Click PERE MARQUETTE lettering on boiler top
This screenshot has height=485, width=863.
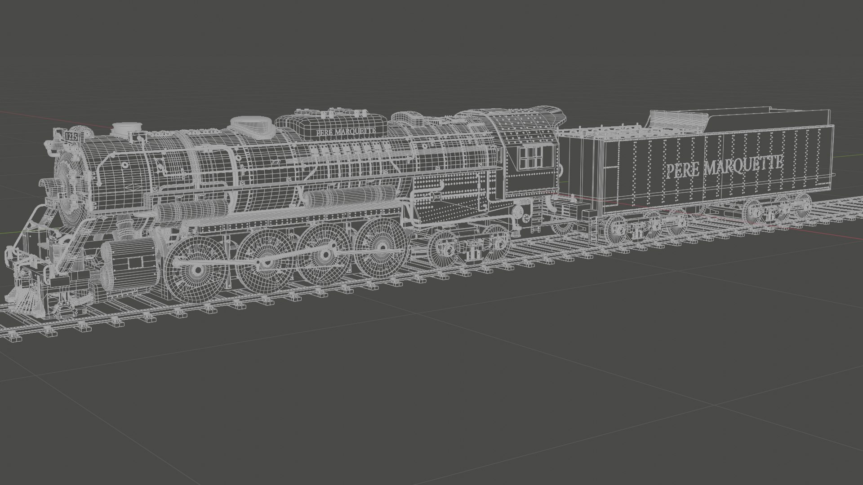point(345,132)
